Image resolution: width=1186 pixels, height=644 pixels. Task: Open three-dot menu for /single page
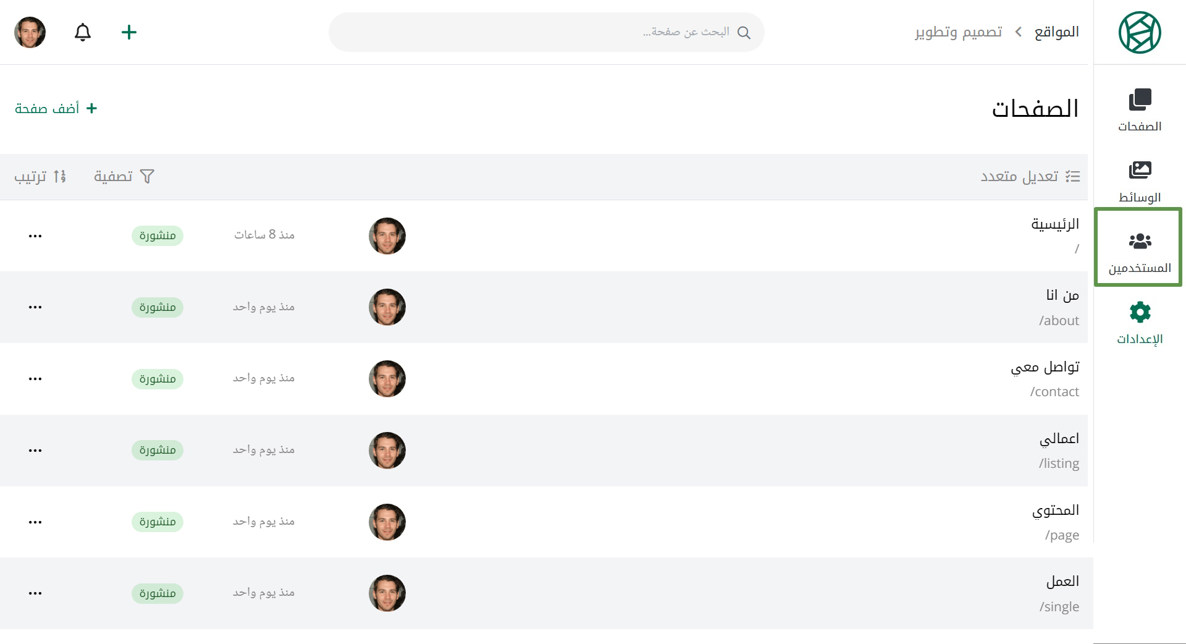point(35,593)
